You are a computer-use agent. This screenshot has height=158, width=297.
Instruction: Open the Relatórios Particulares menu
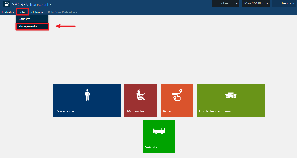click(62, 12)
